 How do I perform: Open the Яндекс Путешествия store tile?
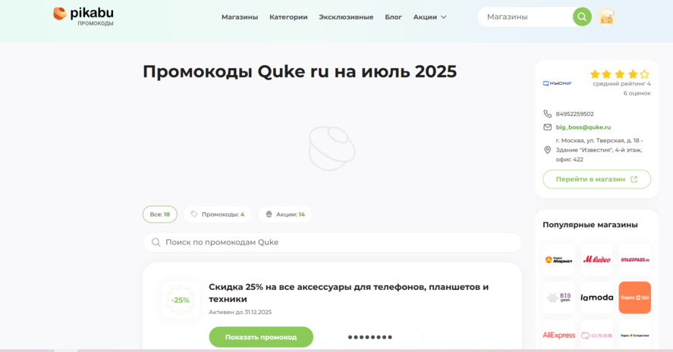point(635,335)
